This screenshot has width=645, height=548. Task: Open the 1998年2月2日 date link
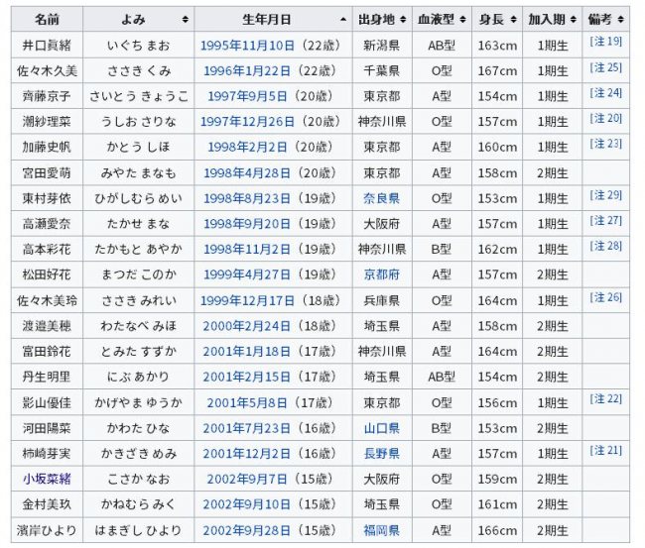[248, 147]
